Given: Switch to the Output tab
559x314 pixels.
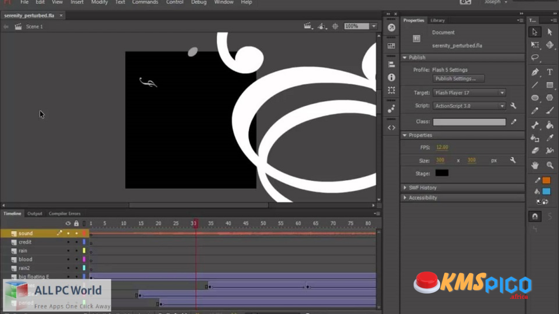Looking at the screenshot, I should [35, 214].
